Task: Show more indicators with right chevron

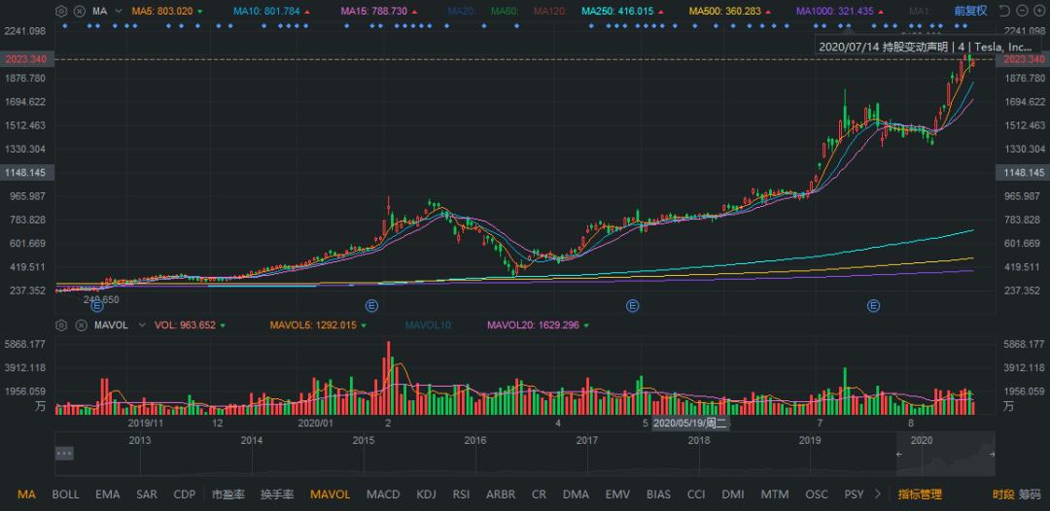Action: (x=878, y=494)
